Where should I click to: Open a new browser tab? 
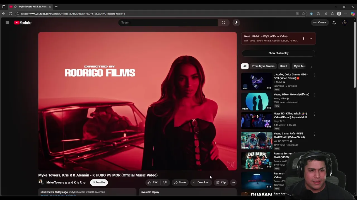[56, 7]
